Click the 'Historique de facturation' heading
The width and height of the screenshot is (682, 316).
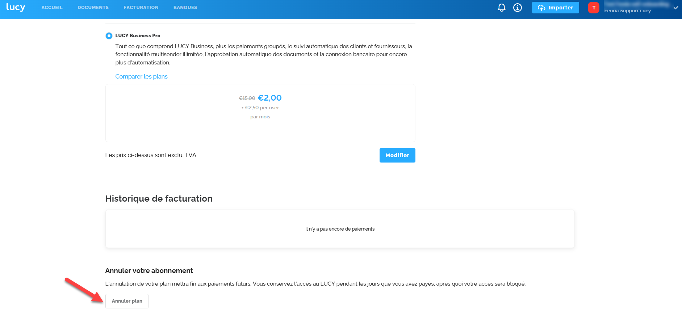coord(159,199)
